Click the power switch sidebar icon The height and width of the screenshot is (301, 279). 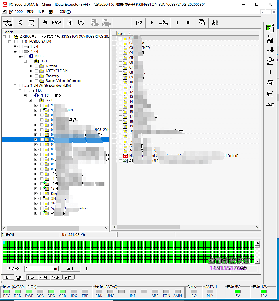click(270, 50)
